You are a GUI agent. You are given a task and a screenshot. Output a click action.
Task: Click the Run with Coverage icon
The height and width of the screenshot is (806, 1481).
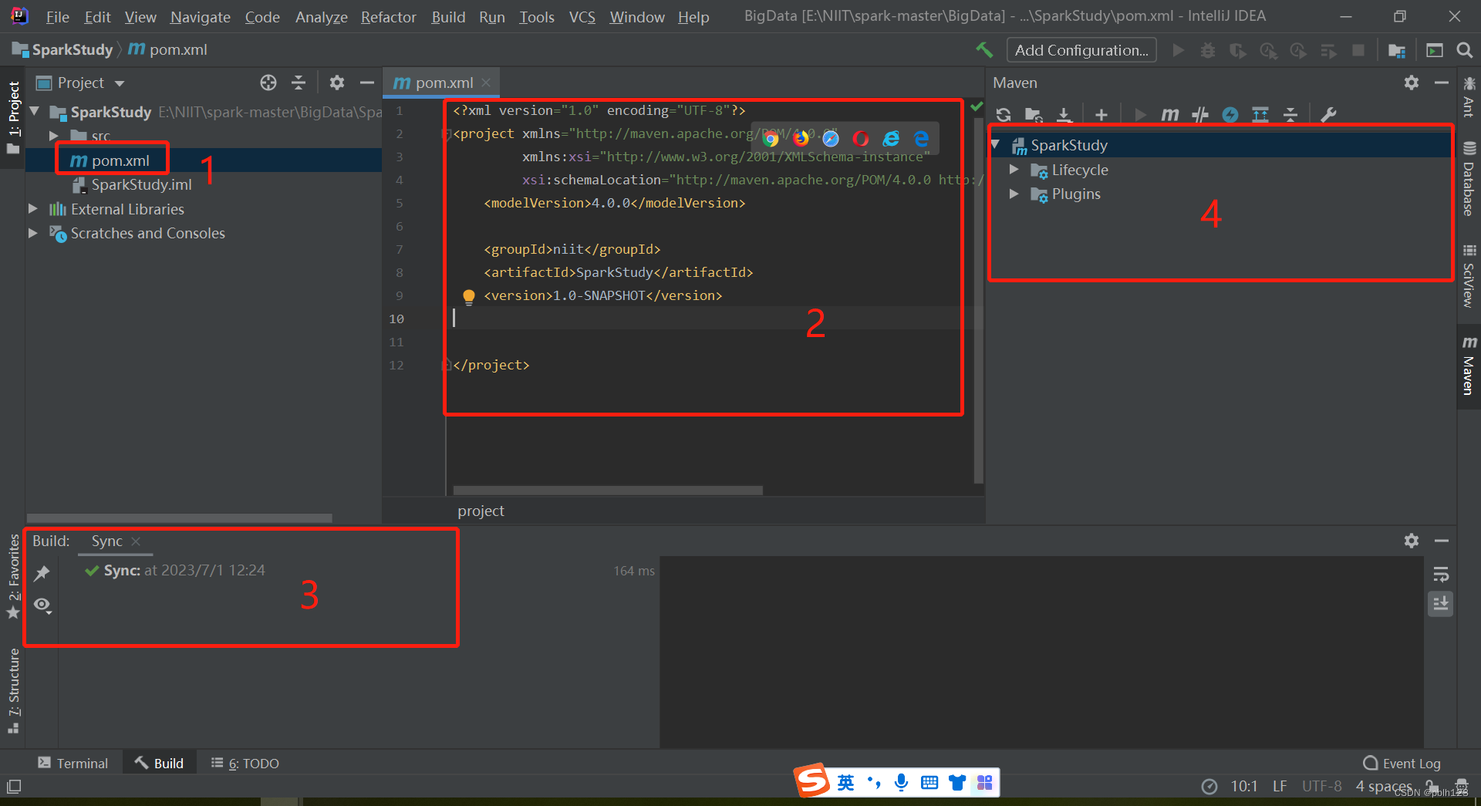pyautogui.click(x=1238, y=50)
